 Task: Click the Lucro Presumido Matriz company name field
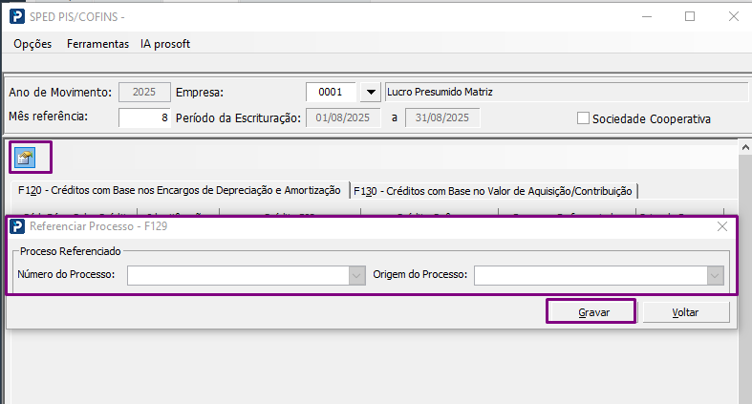tap(567, 92)
